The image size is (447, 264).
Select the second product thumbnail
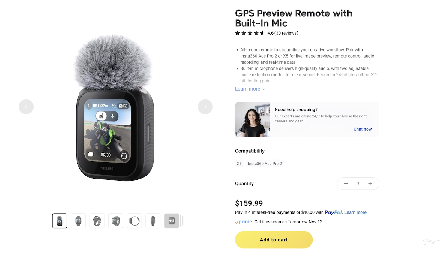(x=78, y=221)
